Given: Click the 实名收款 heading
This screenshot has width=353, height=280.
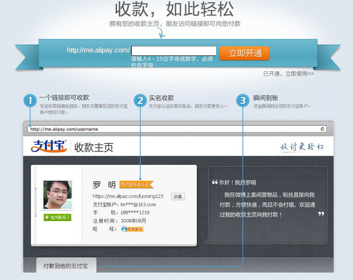Looking at the screenshot, I should click(161, 98).
